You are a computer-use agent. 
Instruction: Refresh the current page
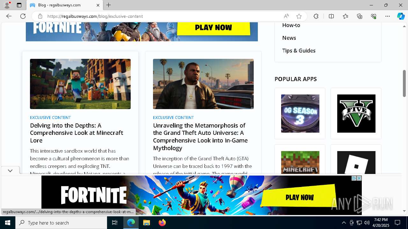pyautogui.click(x=23, y=16)
